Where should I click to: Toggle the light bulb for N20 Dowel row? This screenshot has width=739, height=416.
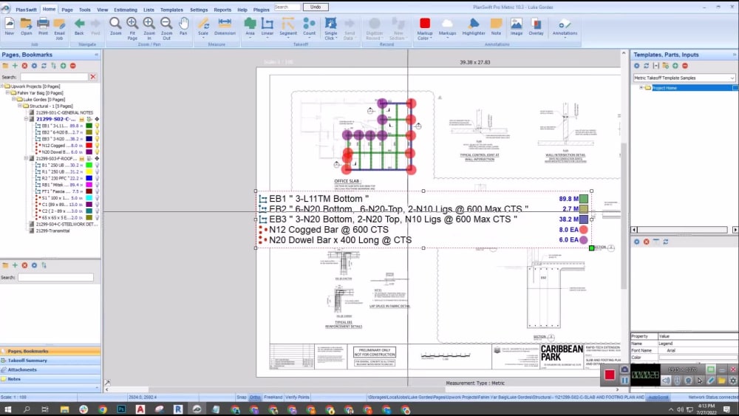(97, 152)
